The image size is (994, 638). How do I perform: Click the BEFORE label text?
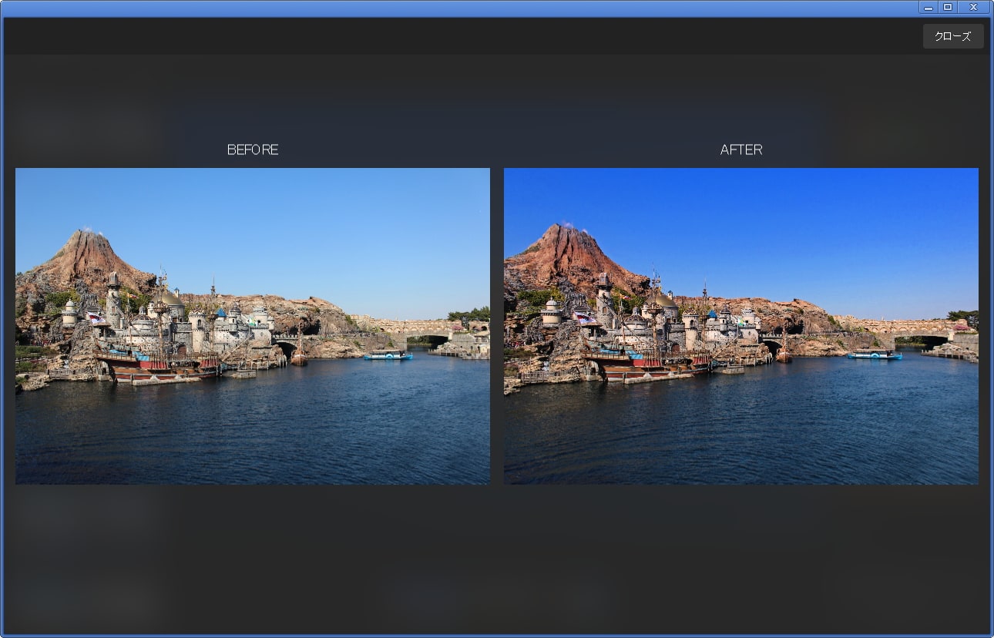click(x=253, y=149)
